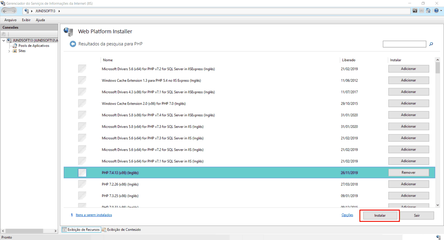Click the vertical scrollbar thumb of list
444x240 pixels.
point(438,68)
